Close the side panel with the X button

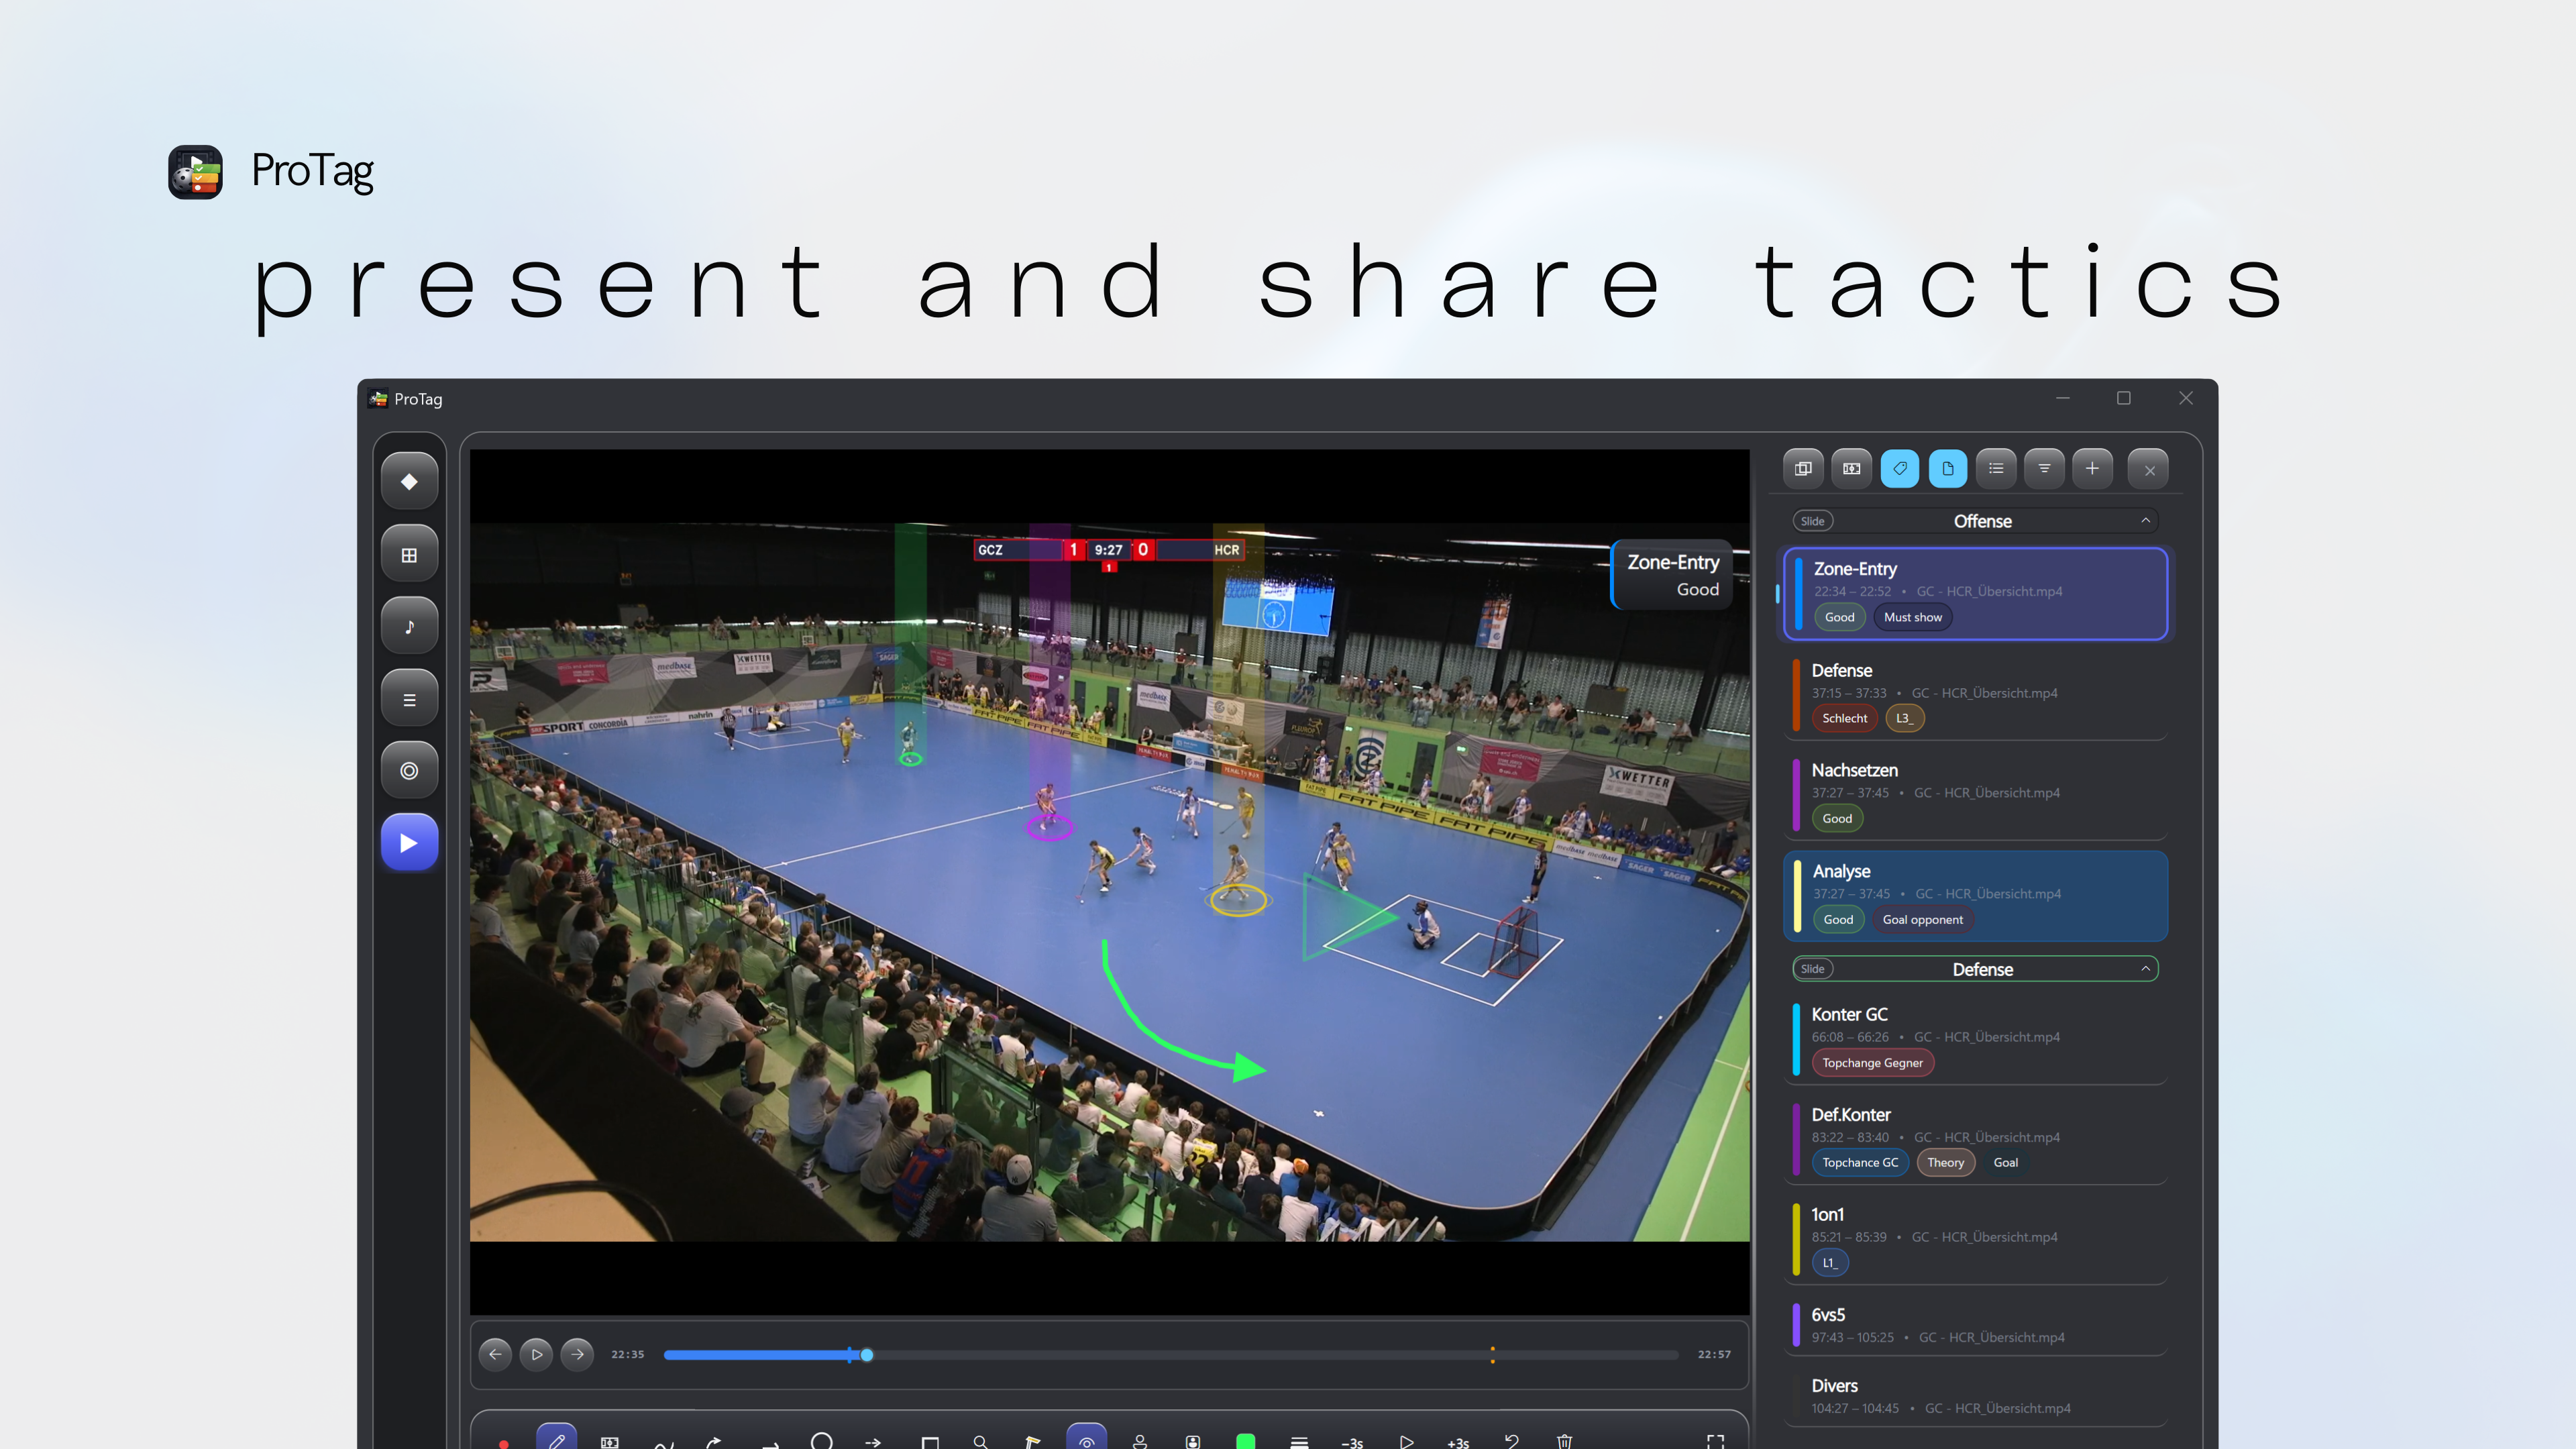coord(2149,470)
